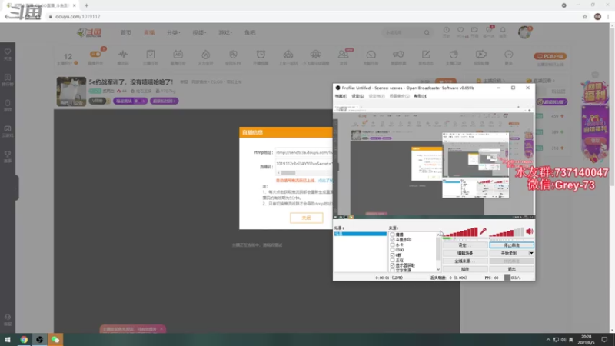
Task: Enable the CSGO source checkbox
Action: click(393, 250)
